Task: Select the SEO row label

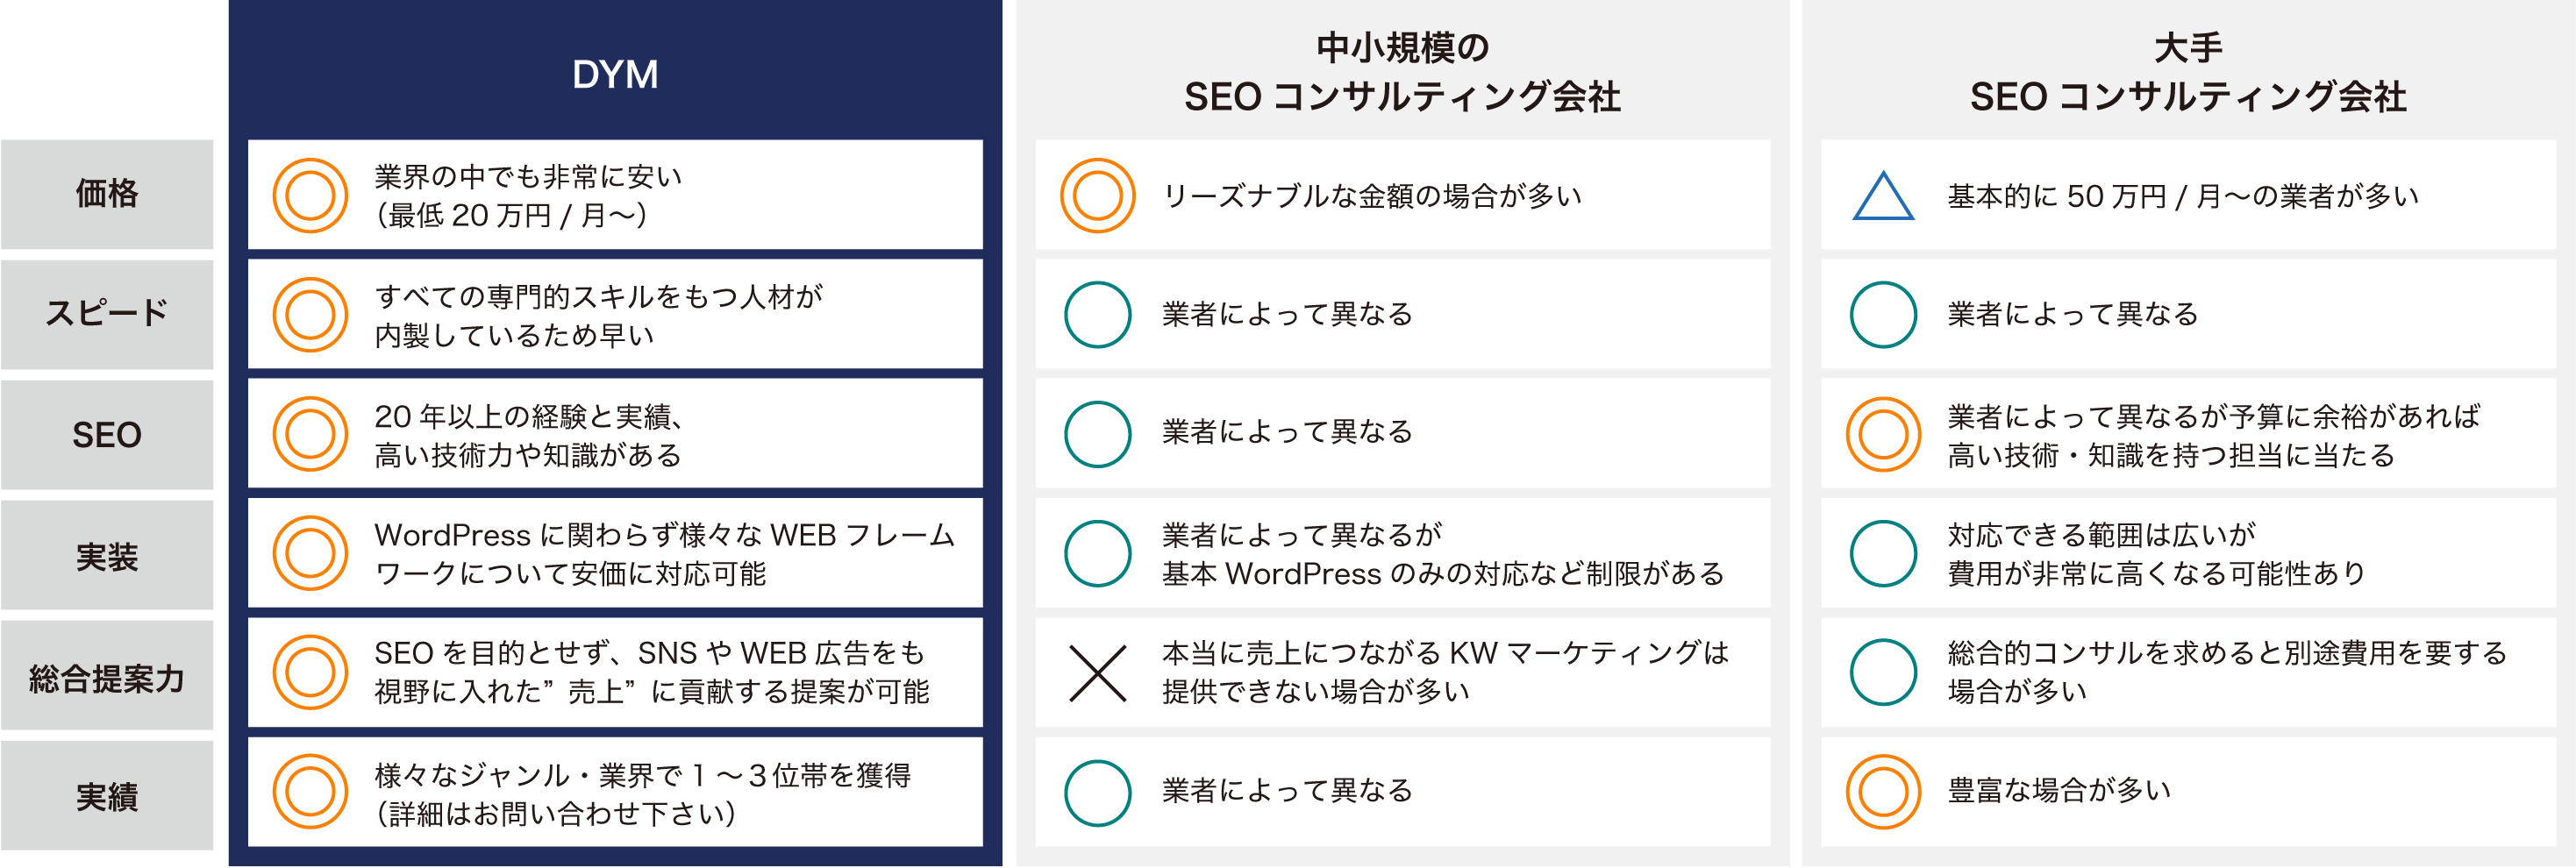Action: click(x=107, y=435)
